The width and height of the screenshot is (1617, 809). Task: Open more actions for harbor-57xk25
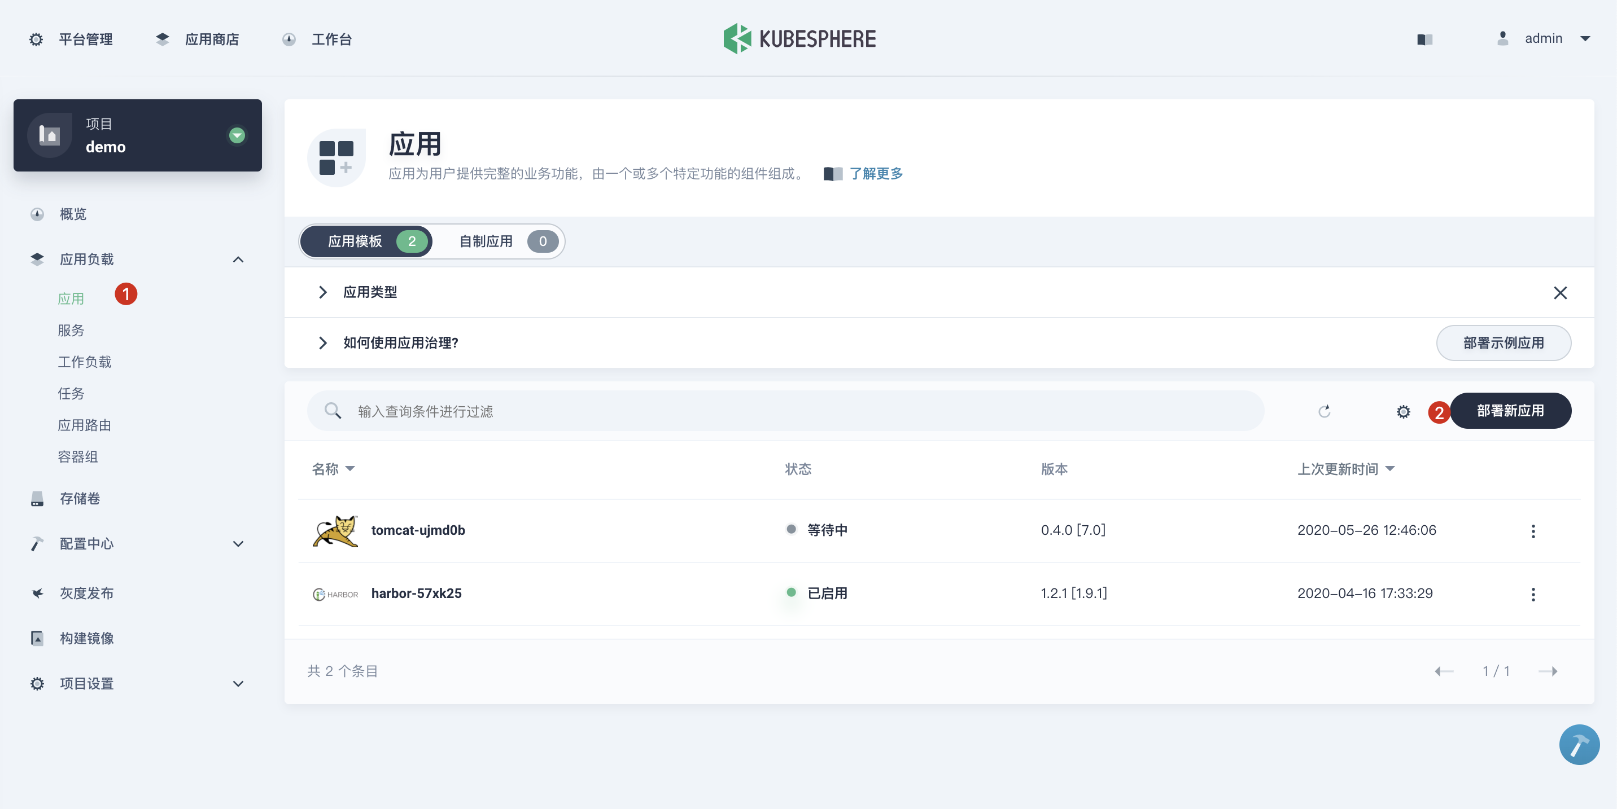1533,594
